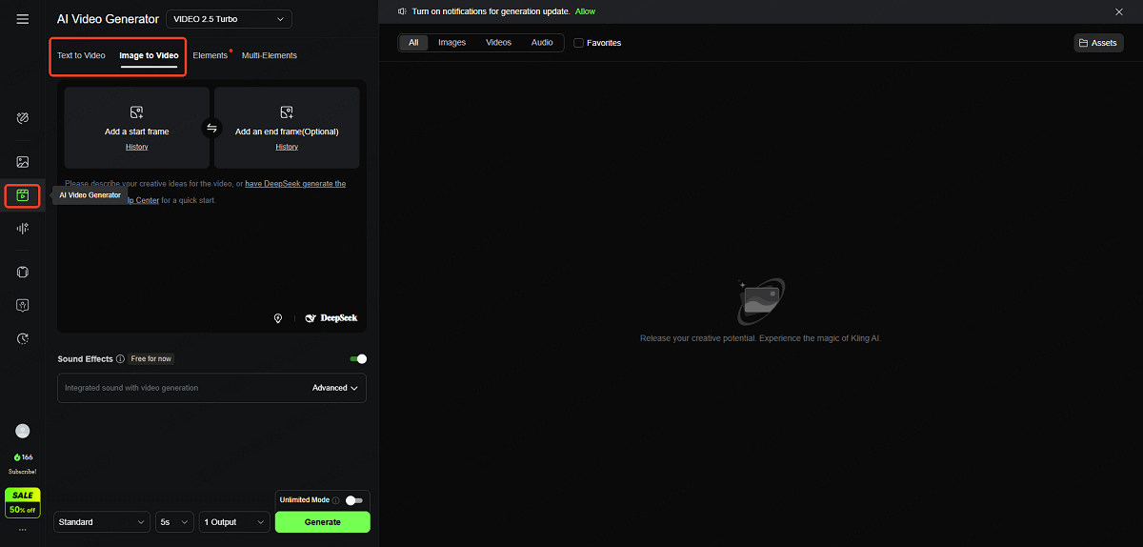The width and height of the screenshot is (1143, 547).
Task: Check the Favorites checkbox
Action: coord(578,43)
